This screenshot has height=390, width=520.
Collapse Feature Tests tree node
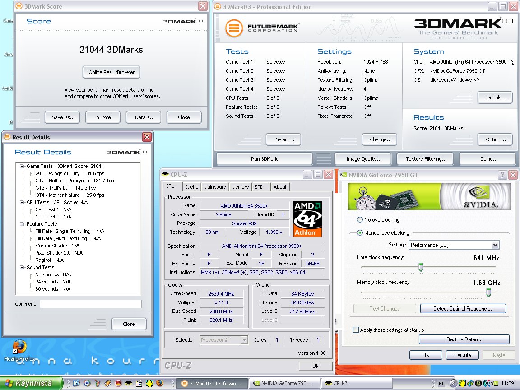22,224
